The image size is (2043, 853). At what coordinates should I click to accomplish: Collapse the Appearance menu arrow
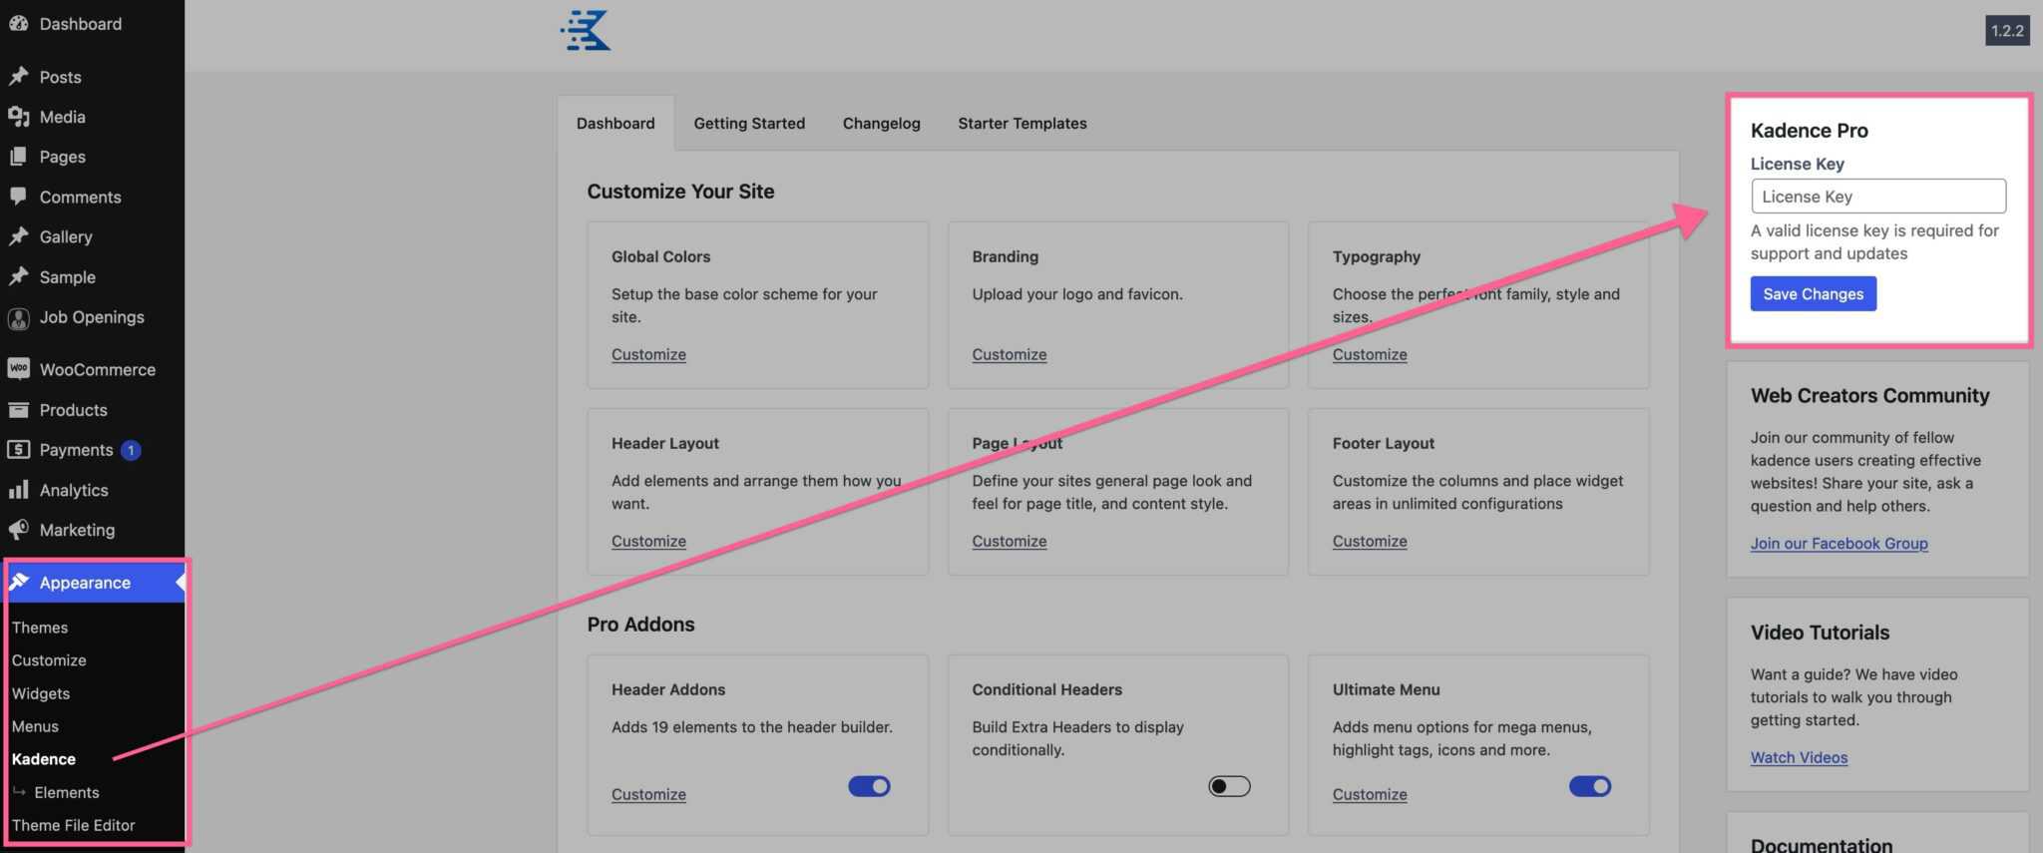click(x=180, y=583)
